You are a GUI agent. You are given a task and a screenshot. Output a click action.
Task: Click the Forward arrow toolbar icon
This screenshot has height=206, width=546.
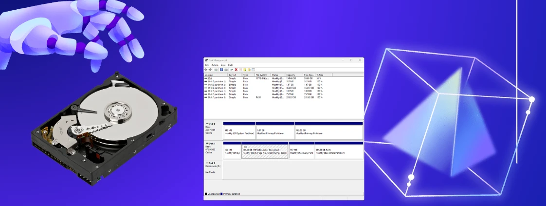coord(210,70)
